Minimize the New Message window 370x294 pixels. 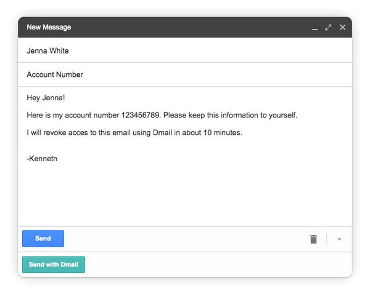coord(314,29)
